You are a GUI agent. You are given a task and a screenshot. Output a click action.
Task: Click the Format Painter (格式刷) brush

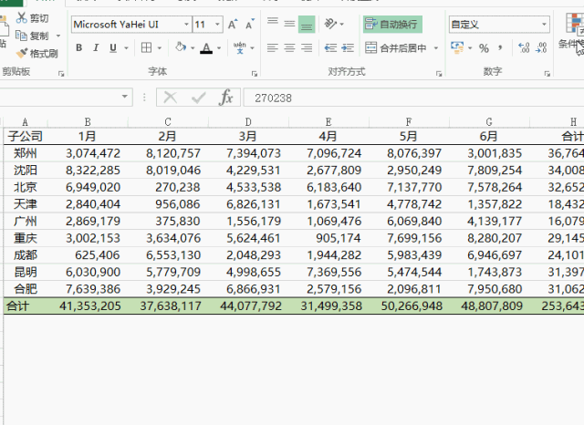click(x=36, y=53)
